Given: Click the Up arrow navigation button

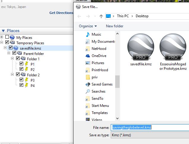Looking at the screenshot, I should (x=101, y=16).
